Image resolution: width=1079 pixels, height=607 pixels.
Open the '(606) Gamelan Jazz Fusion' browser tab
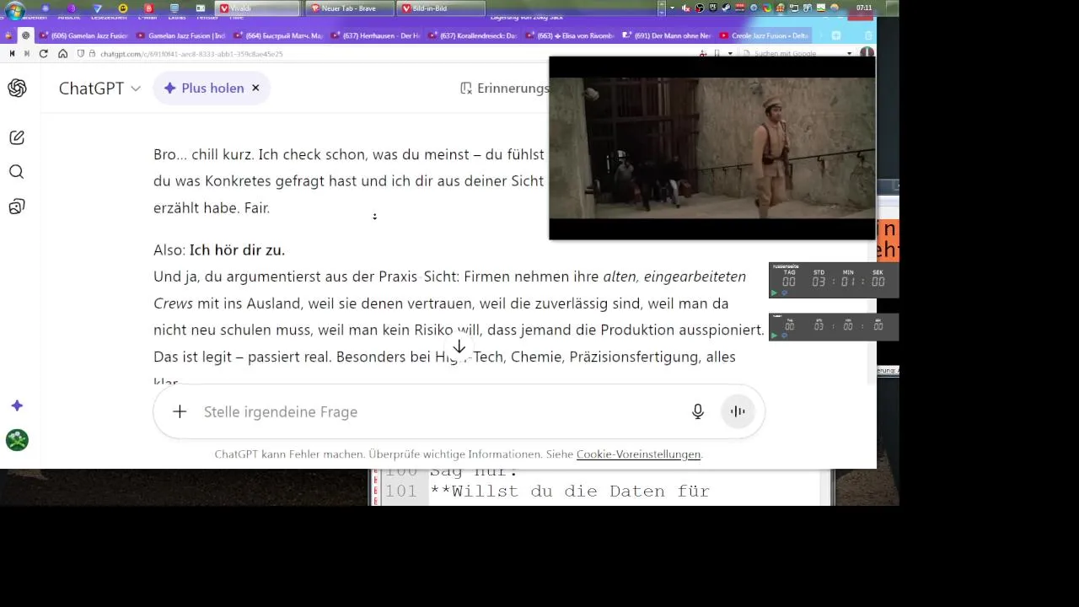click(x=83, y=35)
